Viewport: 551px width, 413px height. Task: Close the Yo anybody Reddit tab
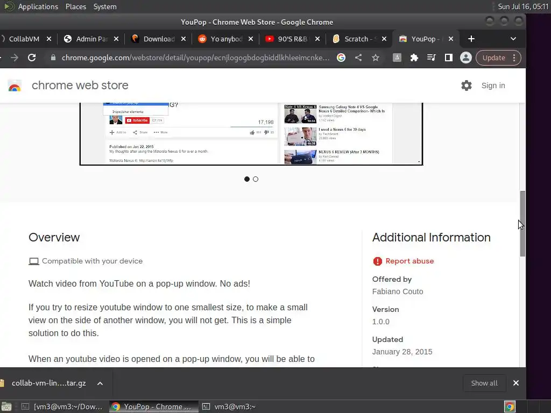pos(250,39)
